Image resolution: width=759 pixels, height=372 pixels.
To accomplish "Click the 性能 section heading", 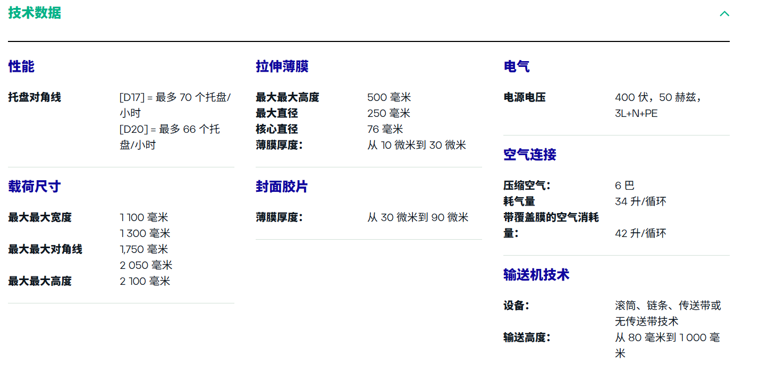I will pyautogui.click(x=21, y=66).
